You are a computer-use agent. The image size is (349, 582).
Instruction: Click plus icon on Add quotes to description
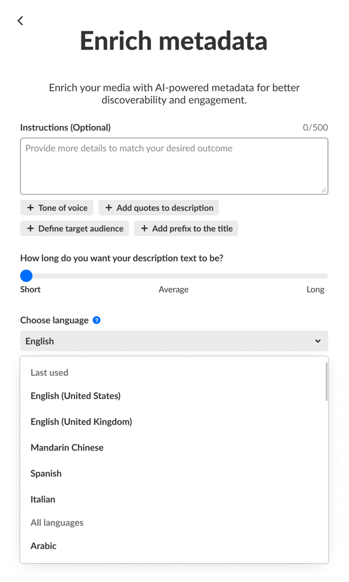tap(108, 208)
